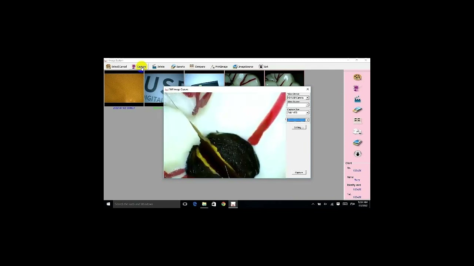The height and width of the screenshot is (266, 474).
Task: Click the Chrome icon on the taskbar
Action: point(223,204)
